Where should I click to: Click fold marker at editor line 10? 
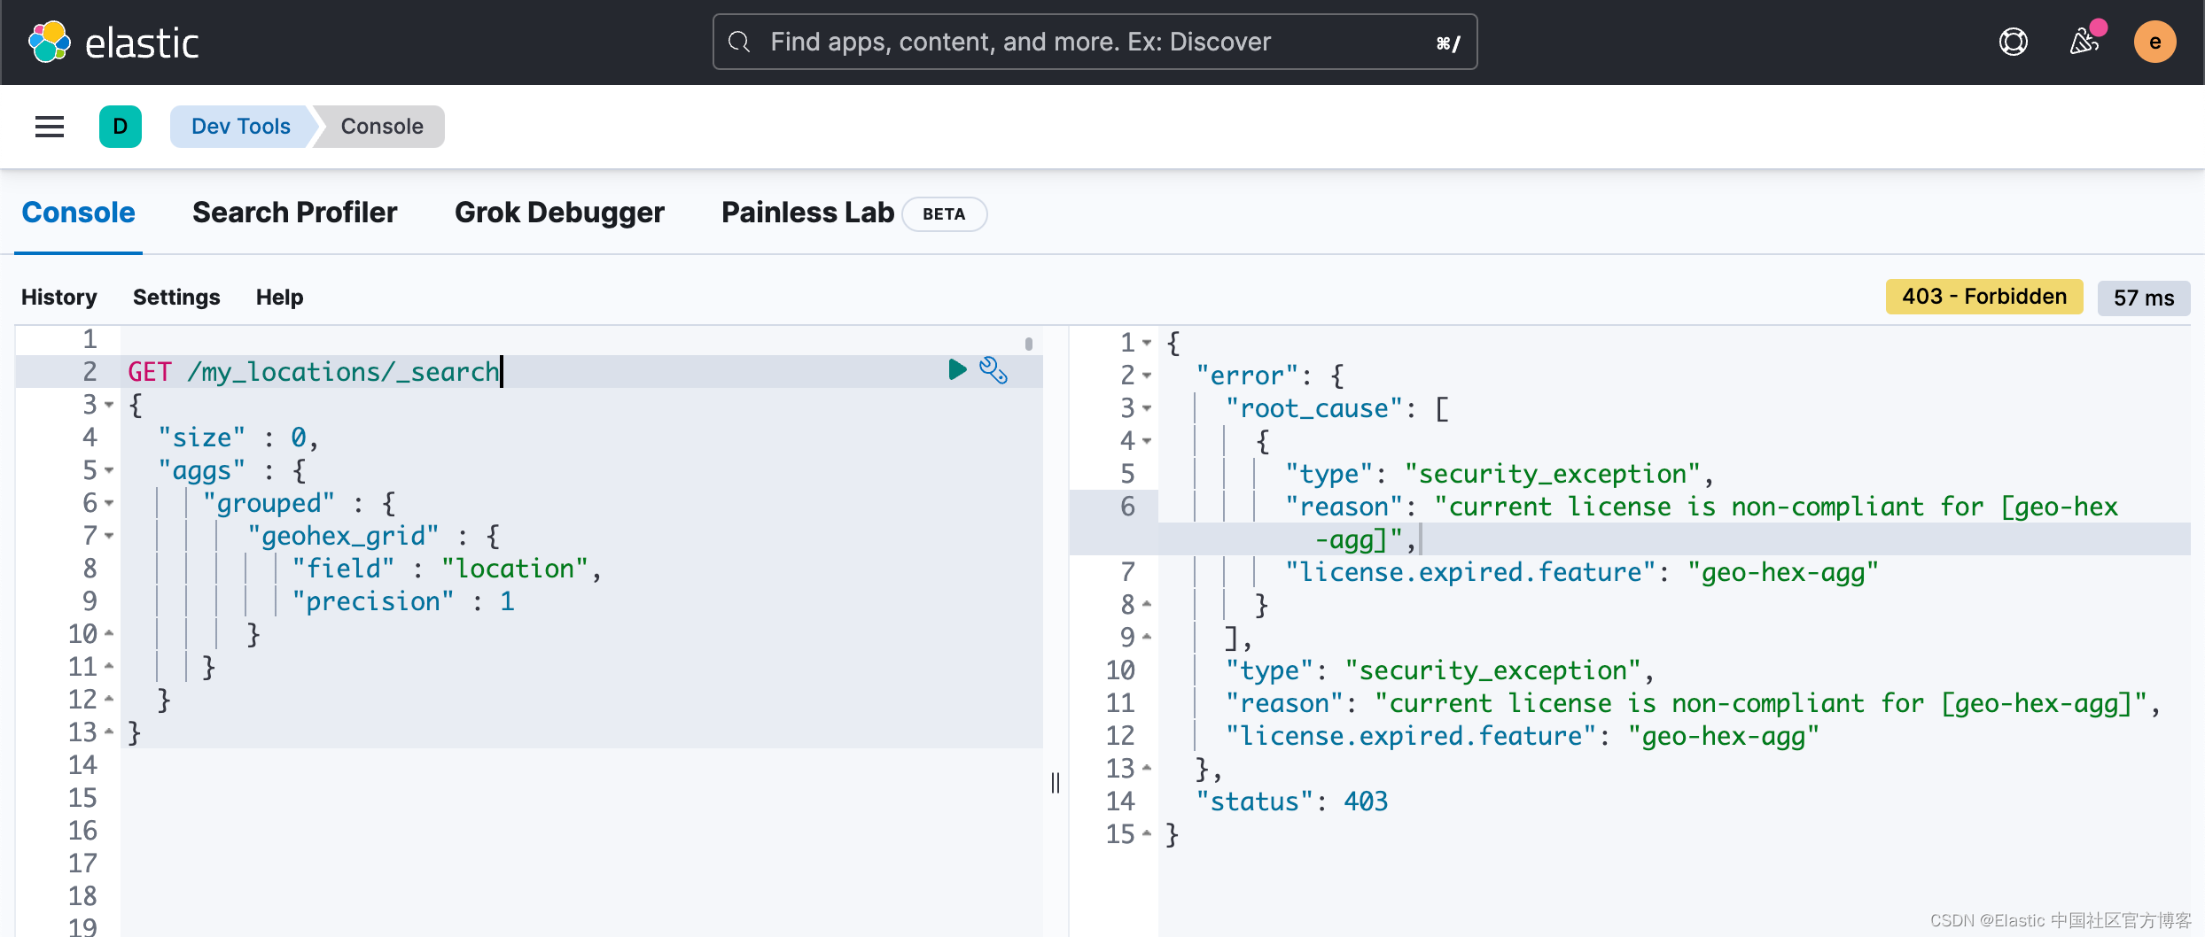[x=109, y=634]
